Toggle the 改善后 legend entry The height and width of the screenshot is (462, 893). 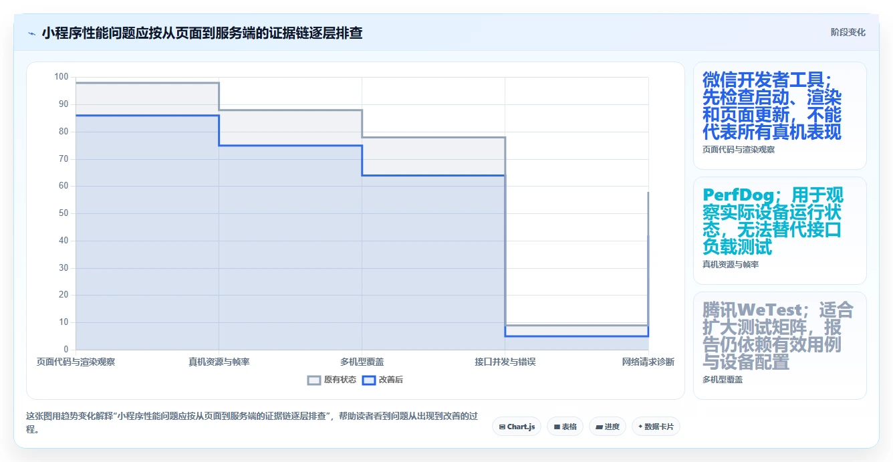tap(382, 380)
